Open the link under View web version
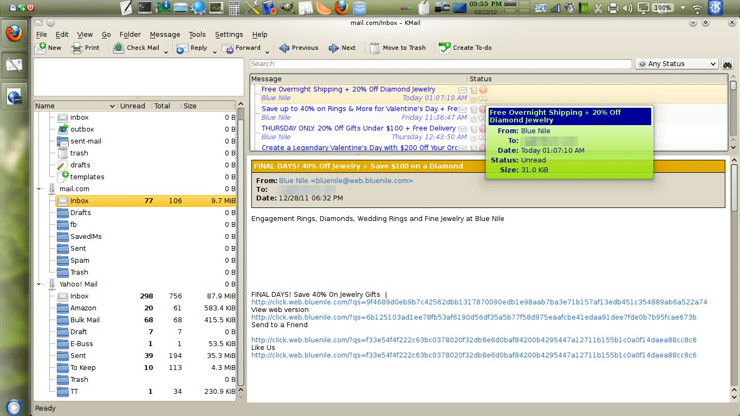 click(473, 317)
